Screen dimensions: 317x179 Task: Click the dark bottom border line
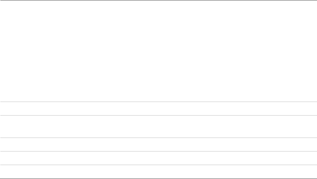click(x=158, y=179)
